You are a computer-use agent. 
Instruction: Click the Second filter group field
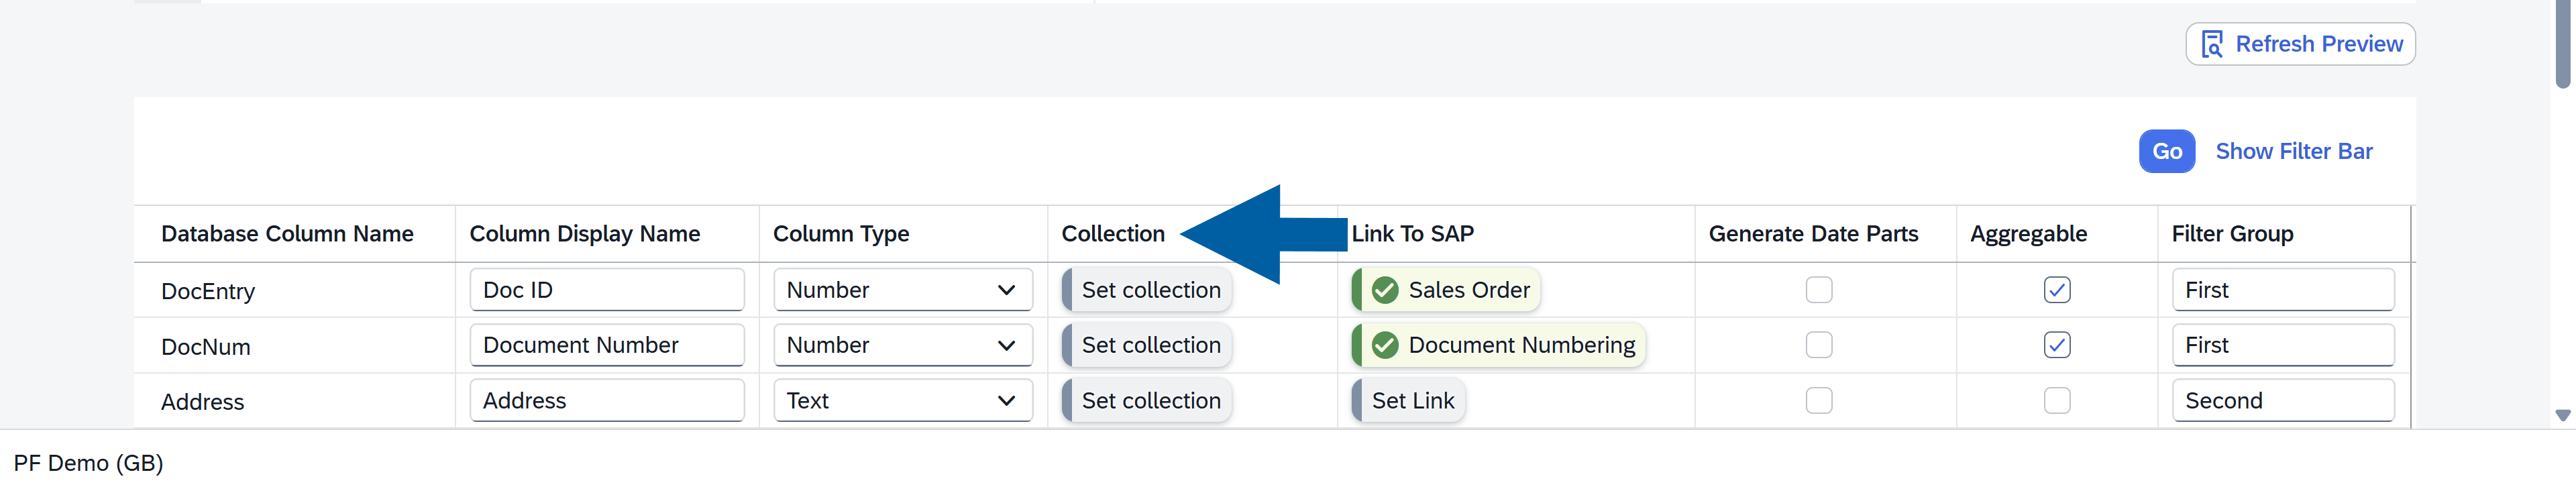(x=2282, y=401)
